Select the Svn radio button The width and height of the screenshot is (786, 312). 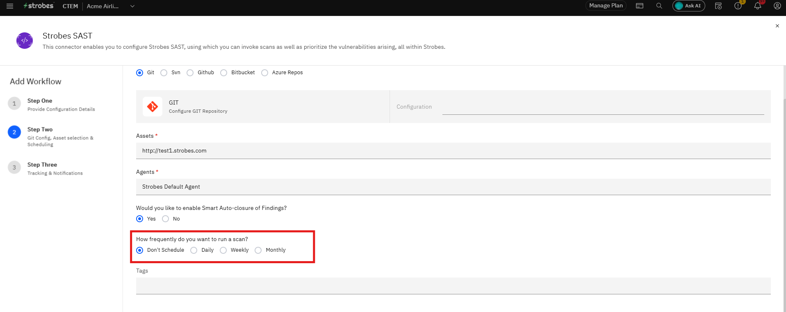pyautogui.click(x=164, y=73)
